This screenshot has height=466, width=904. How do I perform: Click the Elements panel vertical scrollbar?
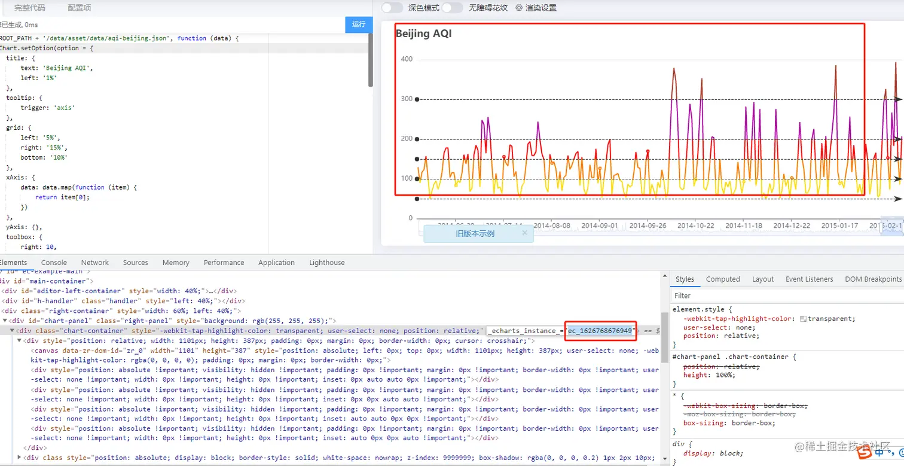tap(664, 338)
